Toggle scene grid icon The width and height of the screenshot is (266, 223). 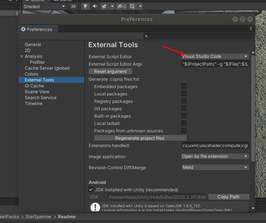click(132, 6)
